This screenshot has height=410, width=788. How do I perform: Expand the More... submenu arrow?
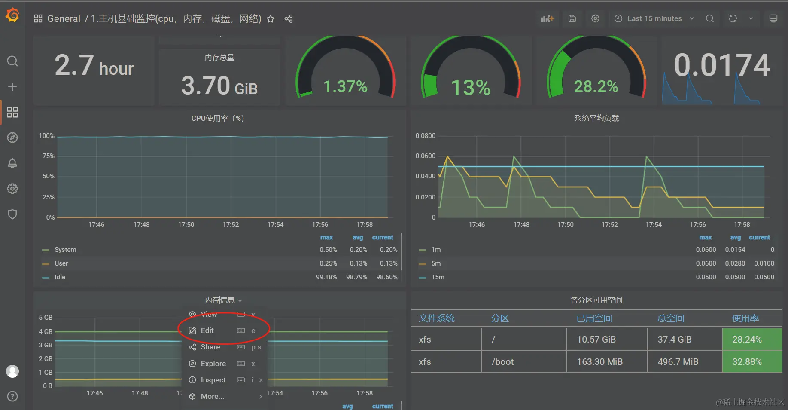coord(260,397)
